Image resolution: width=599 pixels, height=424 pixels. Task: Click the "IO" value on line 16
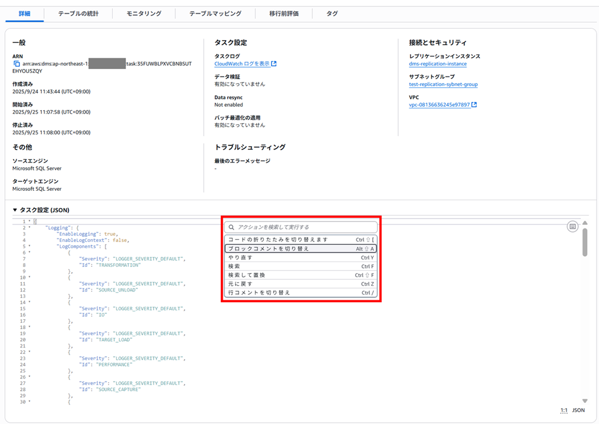(x=101, y=314)
